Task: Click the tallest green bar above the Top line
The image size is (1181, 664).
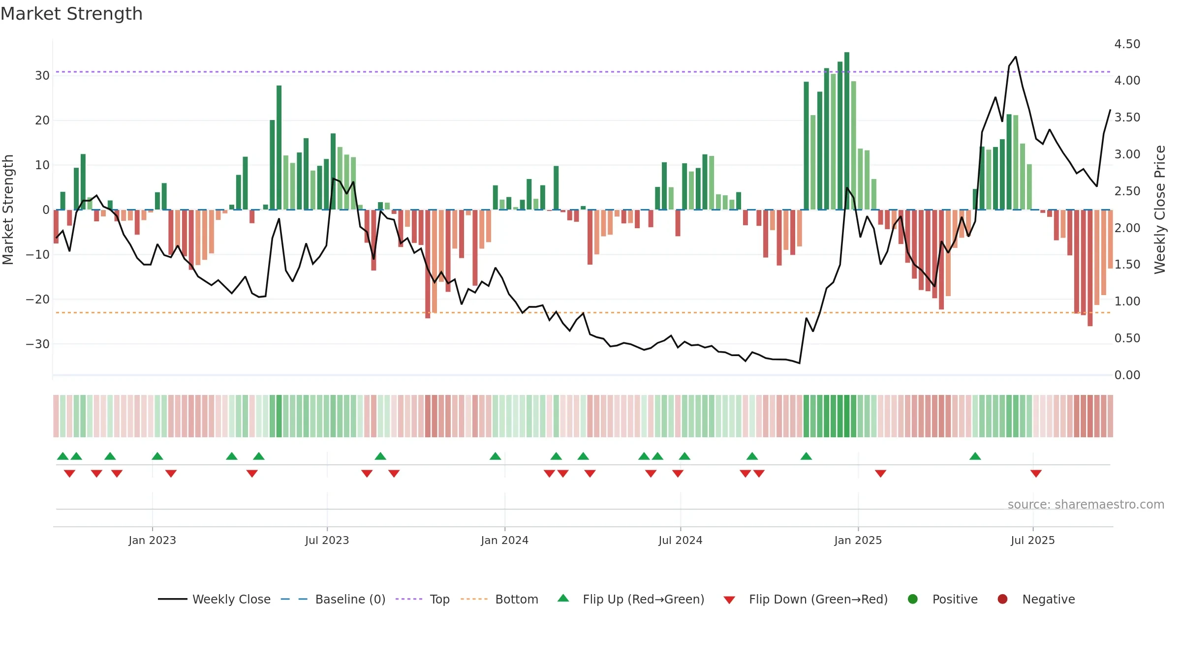Action: click(846, 130)
